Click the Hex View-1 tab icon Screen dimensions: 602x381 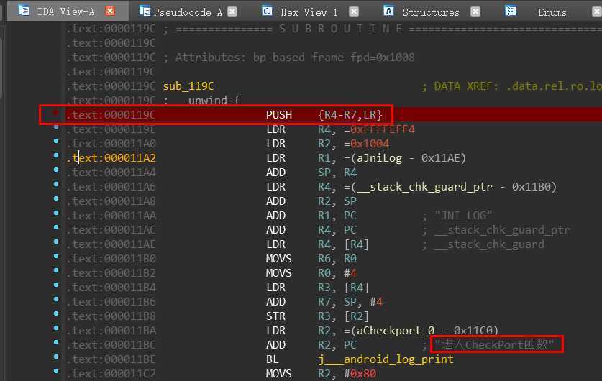pyautogui.click(x=267, y=11)
